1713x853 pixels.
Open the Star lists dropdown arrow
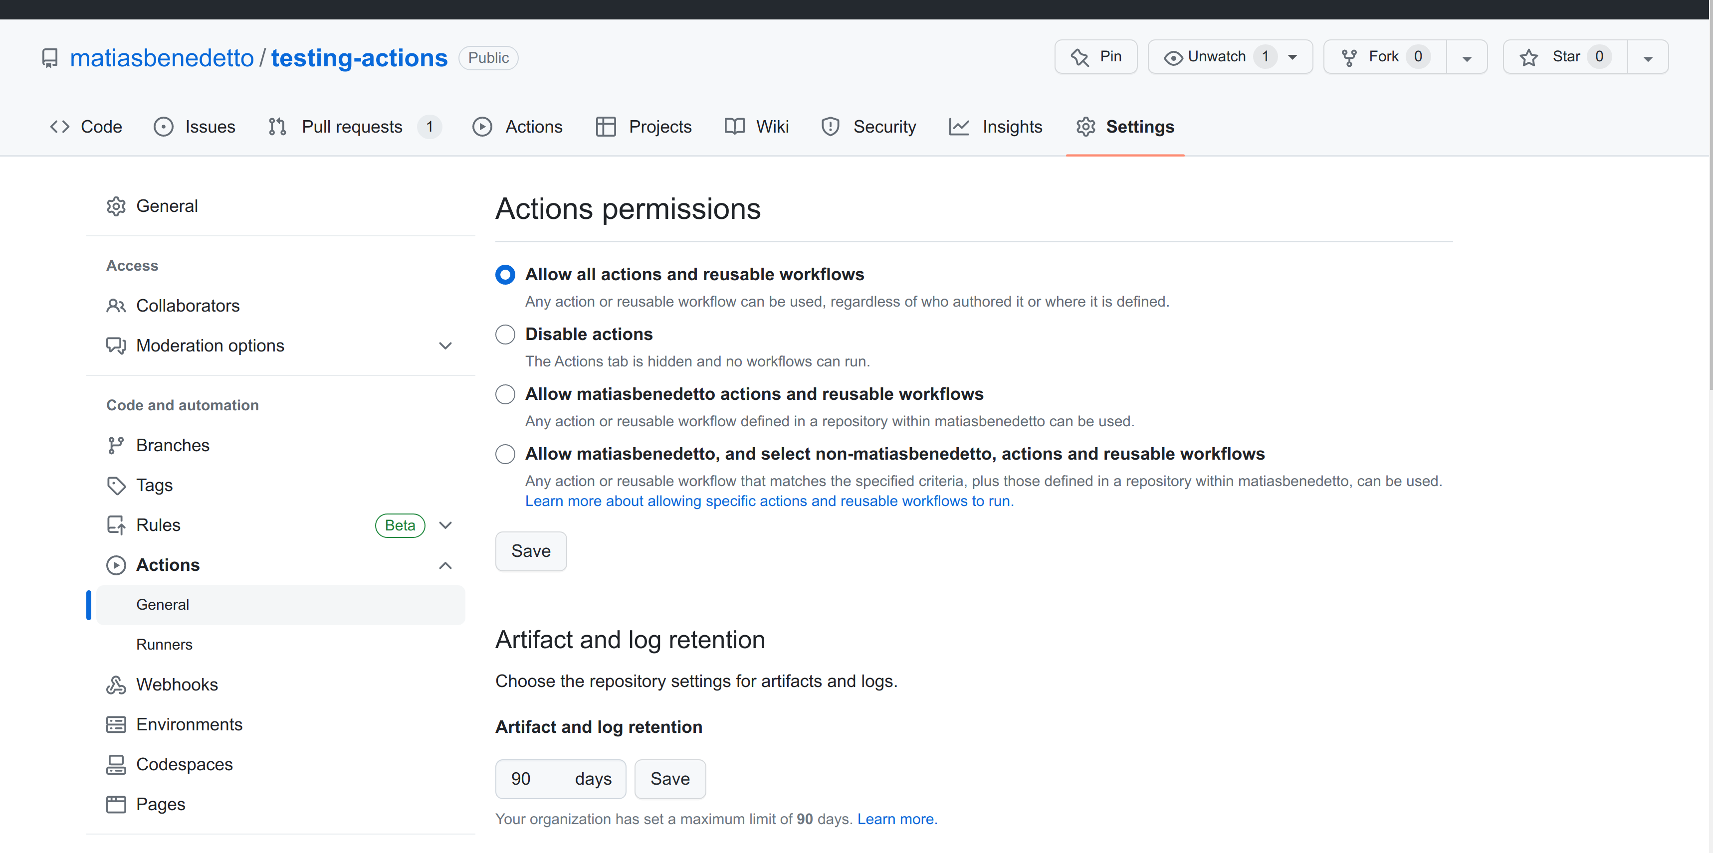[1648, 58]
